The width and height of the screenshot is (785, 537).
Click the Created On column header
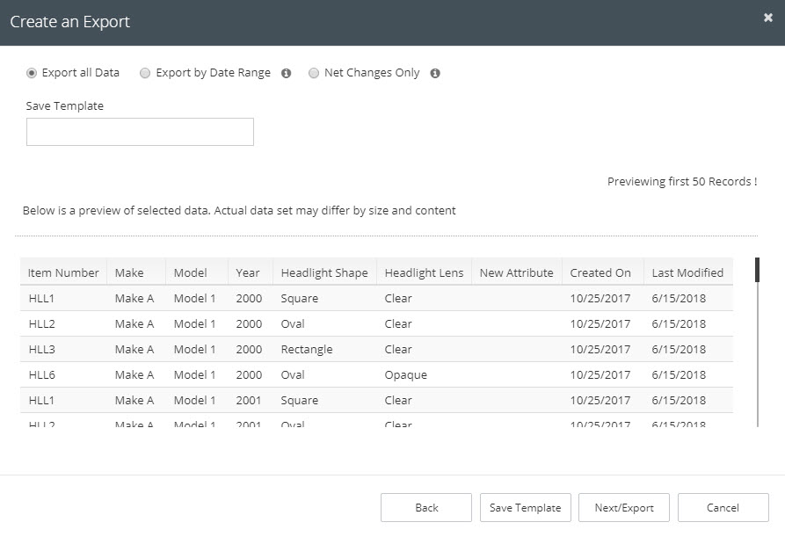(603, 272)
